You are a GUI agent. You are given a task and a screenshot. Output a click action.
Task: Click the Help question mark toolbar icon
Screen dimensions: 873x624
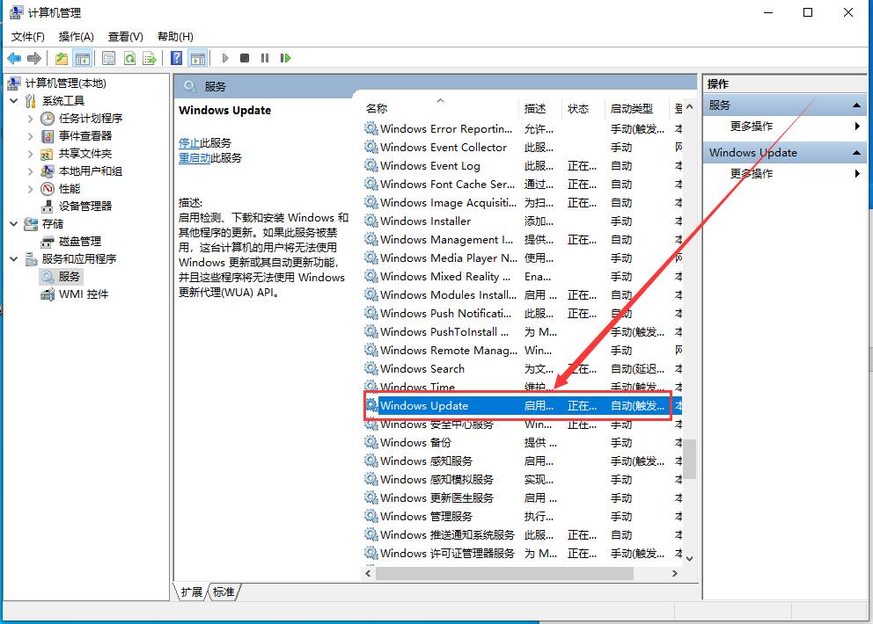(177, 58)
